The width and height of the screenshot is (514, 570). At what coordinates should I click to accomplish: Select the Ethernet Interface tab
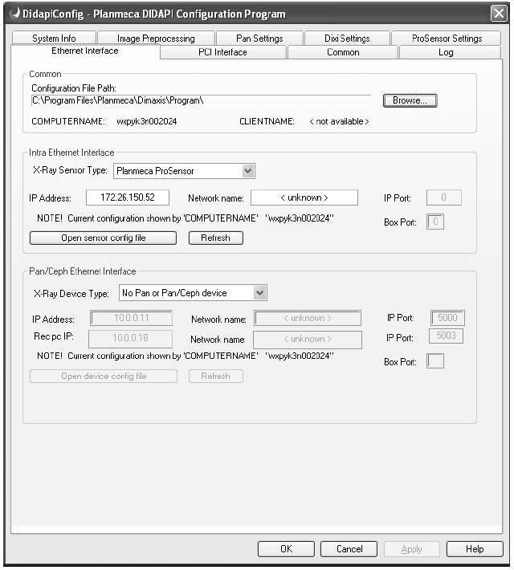coord(85,51)
